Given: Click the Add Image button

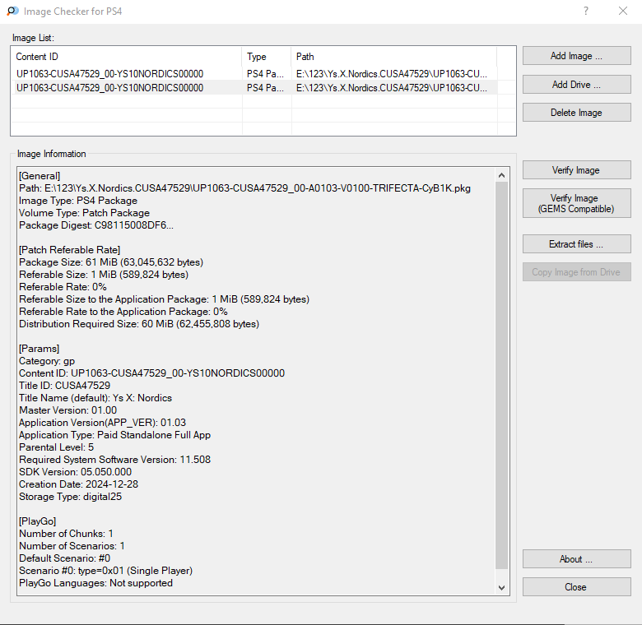Looking at the screenshot, I should 576,56.
